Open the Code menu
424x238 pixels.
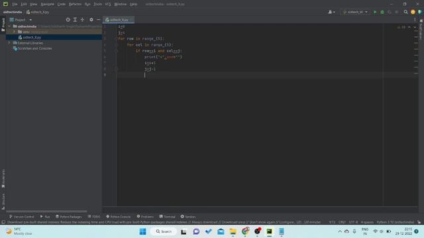[x=62, y=4]
